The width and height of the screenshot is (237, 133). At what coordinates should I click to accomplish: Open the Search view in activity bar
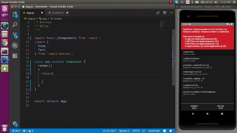pos(15,24)
